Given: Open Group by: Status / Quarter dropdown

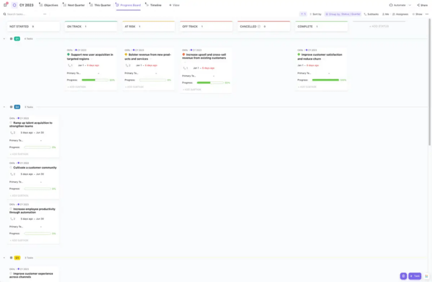Looking at the screenshot, I should (x=343, y=14).
